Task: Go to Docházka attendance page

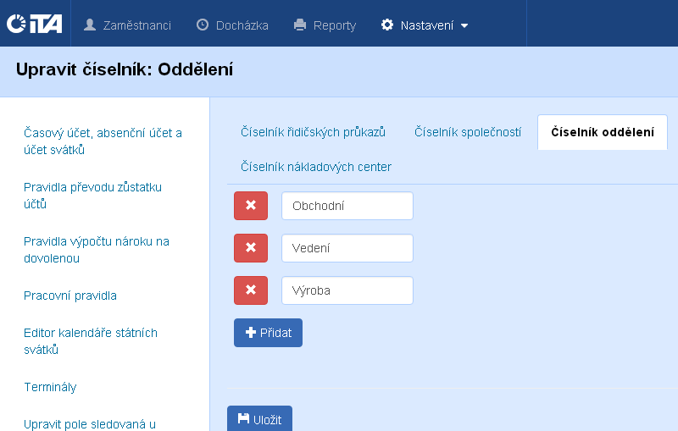Action: [x=232, y=25]
